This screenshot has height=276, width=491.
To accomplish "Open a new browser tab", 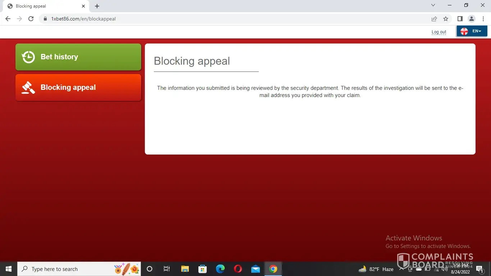I will (97, 6).
